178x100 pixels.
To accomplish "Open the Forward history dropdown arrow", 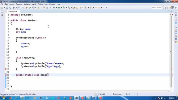I will coord(106,7).
